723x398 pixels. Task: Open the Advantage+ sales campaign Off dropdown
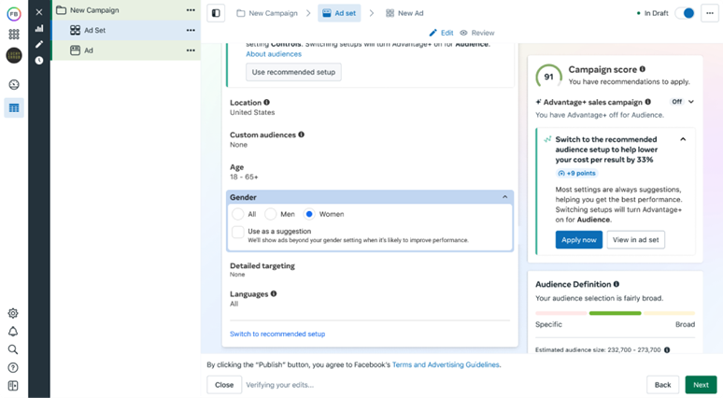point(683,102)
